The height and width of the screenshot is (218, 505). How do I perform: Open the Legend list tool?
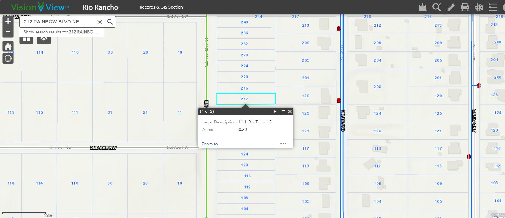coord(493,7)
